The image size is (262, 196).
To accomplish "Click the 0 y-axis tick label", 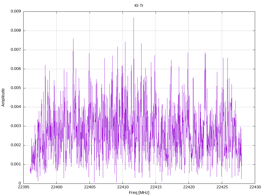I will (x=20, y=183).
